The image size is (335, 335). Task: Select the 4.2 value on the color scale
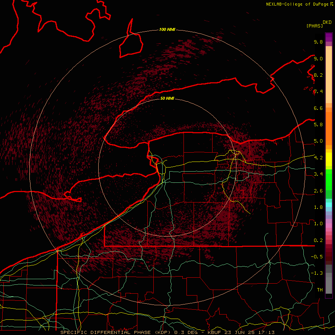tap(318, 158)
